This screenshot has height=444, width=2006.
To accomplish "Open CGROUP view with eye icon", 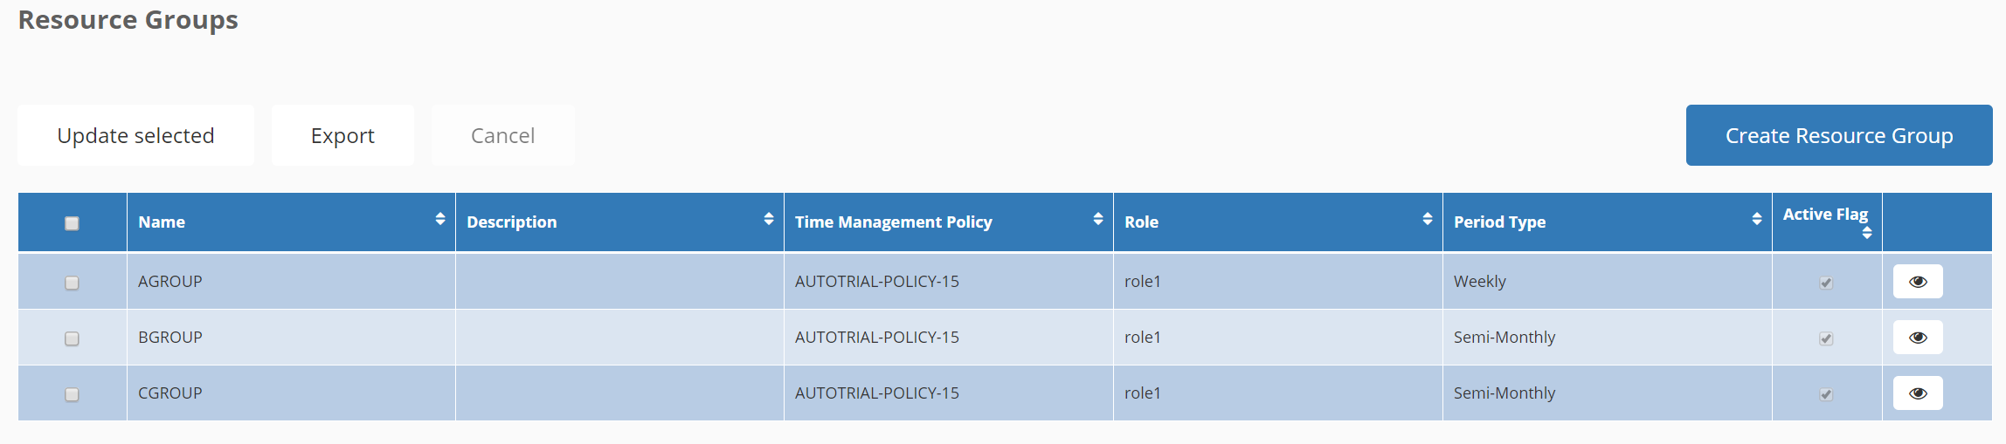I will 1918,393.
